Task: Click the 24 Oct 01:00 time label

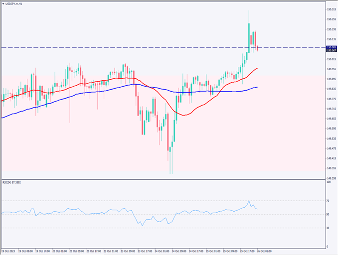Action: 162,252
